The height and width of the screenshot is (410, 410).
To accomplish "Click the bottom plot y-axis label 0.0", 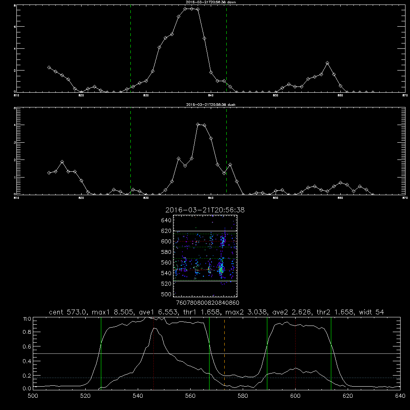I will [x=27, y=389].
